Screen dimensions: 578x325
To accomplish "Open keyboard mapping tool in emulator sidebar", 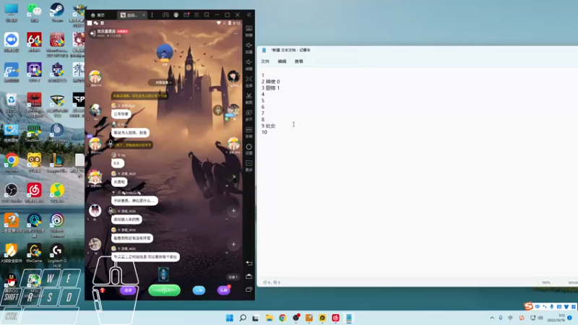I will click(x=249, y=30).
